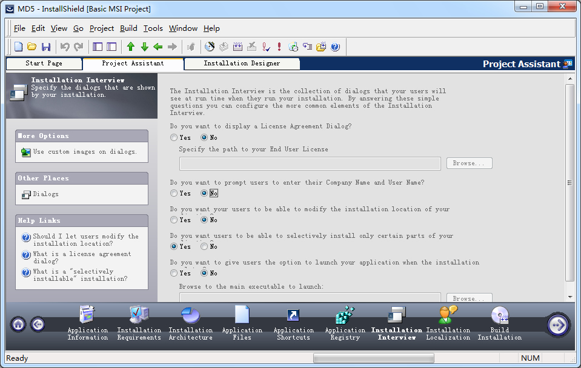
Task: Jump to Application Registry step
Action: coord(345,323)
